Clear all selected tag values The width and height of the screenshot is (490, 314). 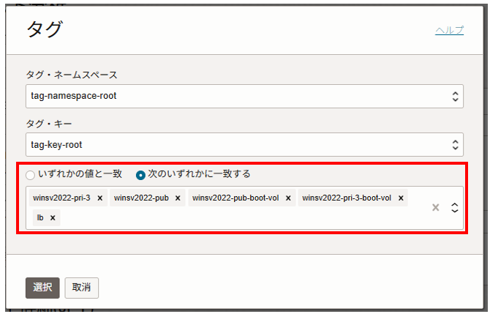tap(436, 208)
